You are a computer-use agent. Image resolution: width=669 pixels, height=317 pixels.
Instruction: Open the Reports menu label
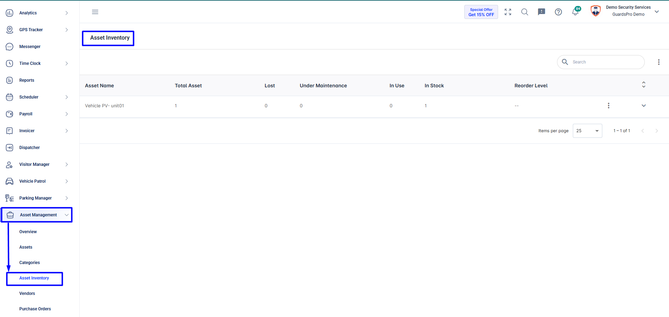coord(27,80)
